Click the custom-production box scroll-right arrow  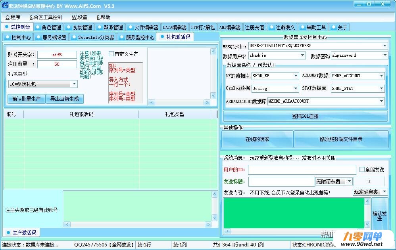207,103
